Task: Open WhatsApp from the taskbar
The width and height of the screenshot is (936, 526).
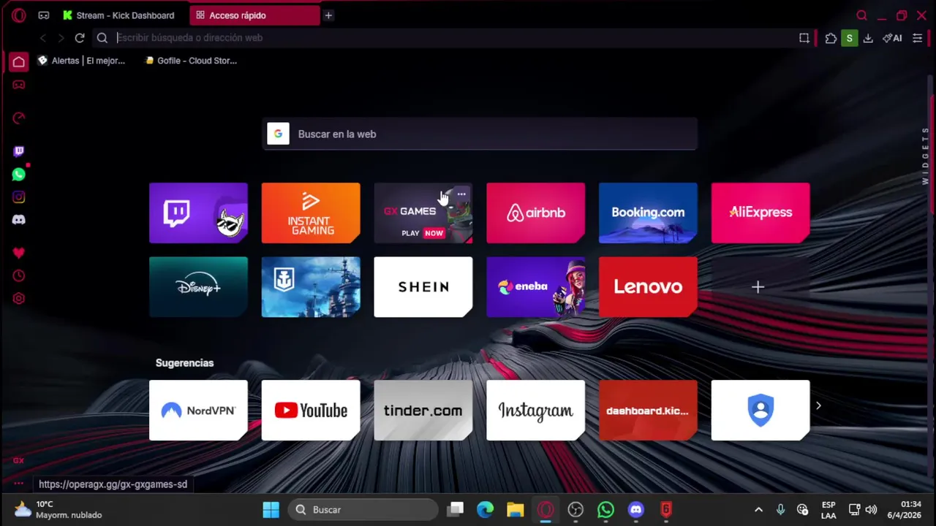Action: 605,510
